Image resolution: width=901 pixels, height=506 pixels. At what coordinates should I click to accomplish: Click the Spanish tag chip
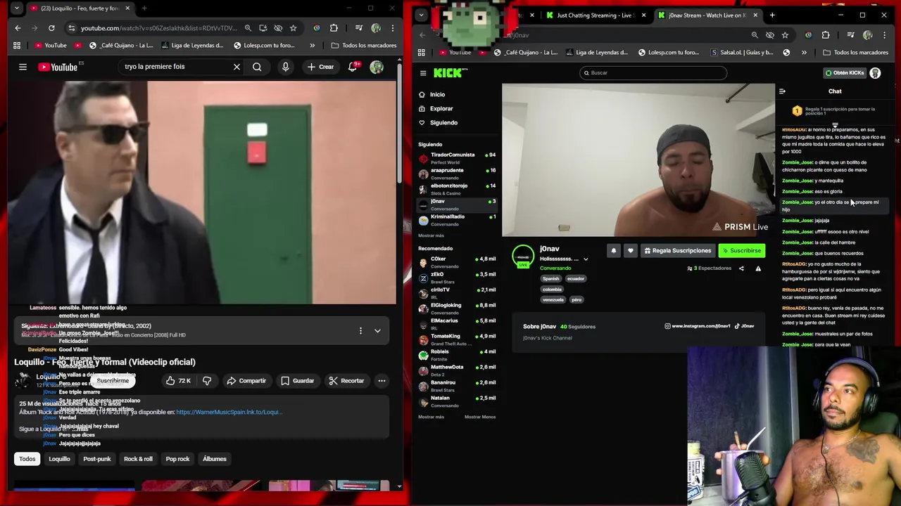[x=550, y=279]
